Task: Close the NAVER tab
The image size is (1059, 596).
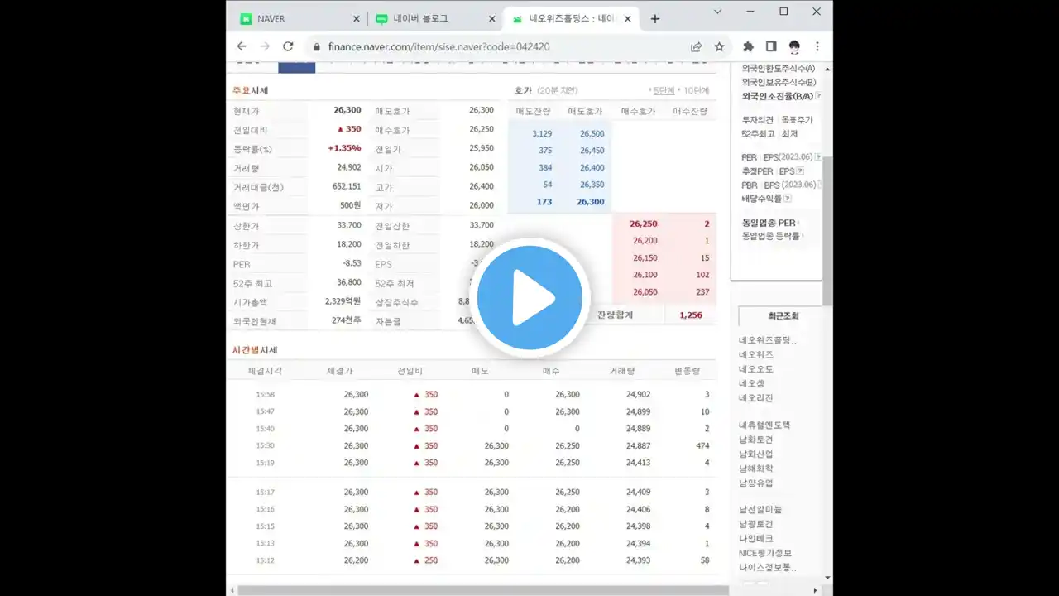Action: coord(357,18)
